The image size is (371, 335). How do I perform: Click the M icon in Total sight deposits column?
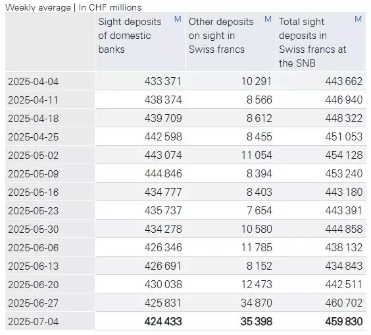(x=359, y=19)
